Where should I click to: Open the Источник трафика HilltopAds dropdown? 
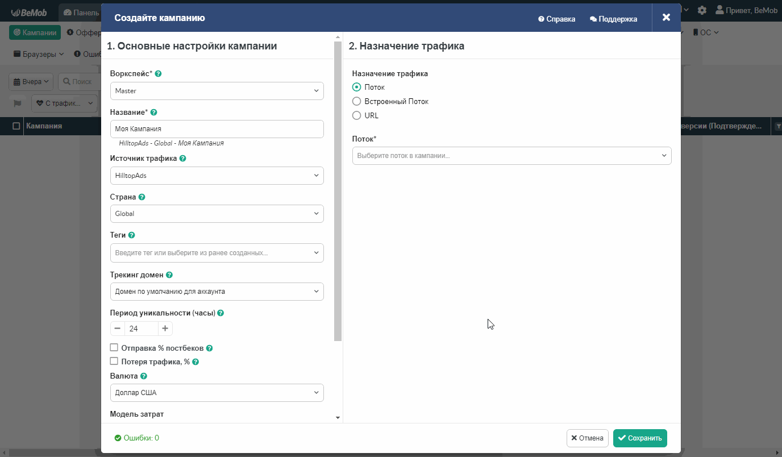tap(217, 176)
